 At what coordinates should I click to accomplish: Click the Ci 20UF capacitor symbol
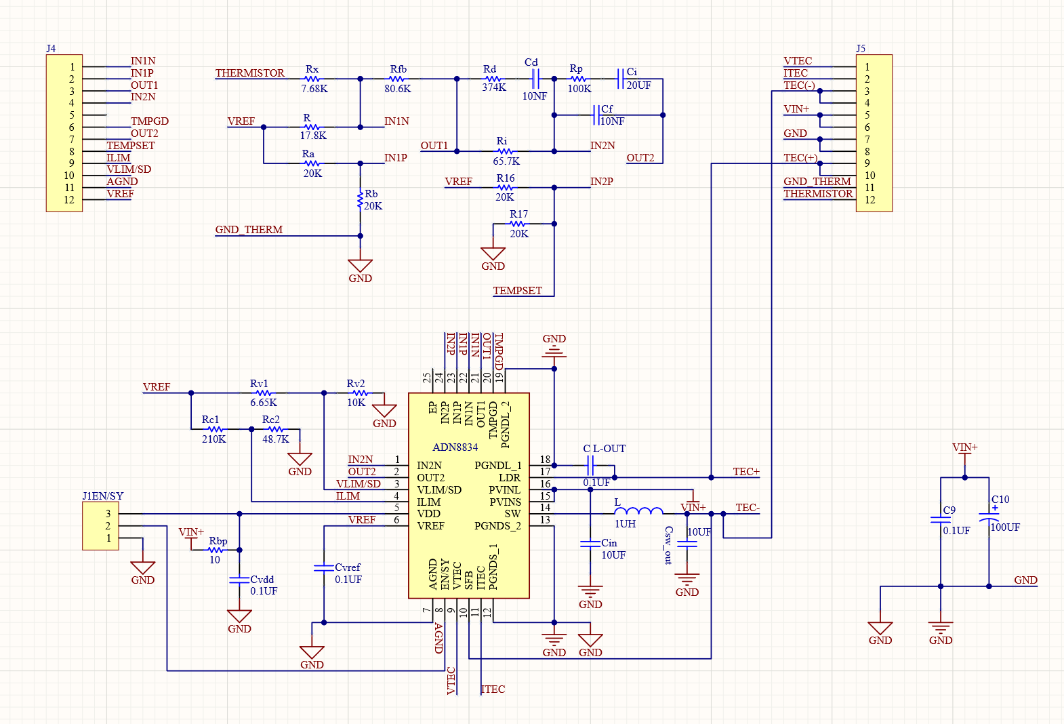point(620,79)
